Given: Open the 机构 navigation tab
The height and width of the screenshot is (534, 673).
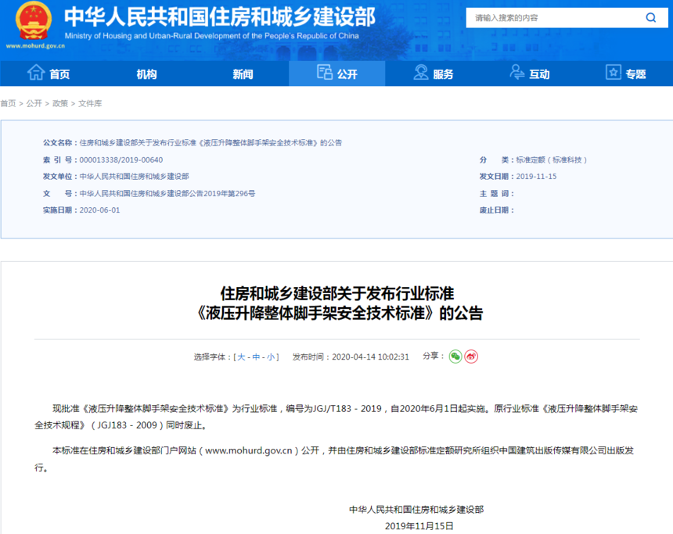Looking at the screenshot, I should point(146,74).
